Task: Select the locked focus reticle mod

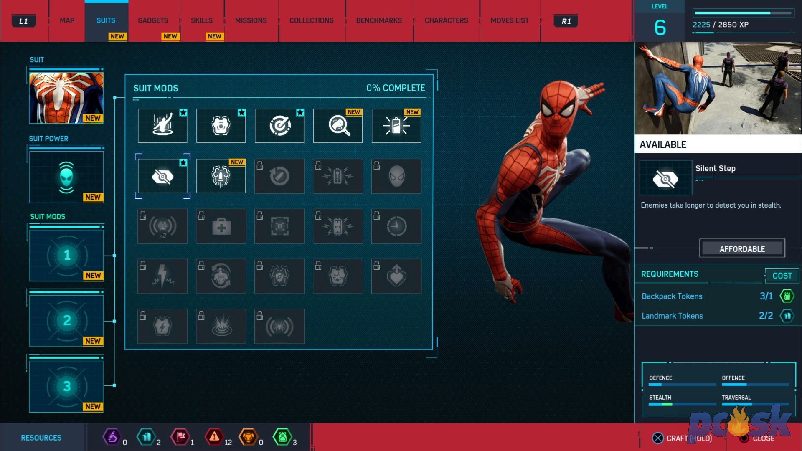Action: pos(279,226)
